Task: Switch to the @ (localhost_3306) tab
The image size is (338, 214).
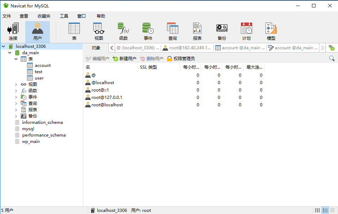Action: click(x=138, y=48)
